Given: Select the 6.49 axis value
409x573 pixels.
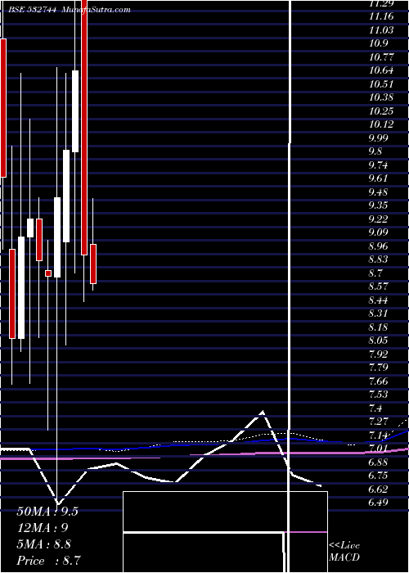Looking at the screenshot, I should coord(379,503).
